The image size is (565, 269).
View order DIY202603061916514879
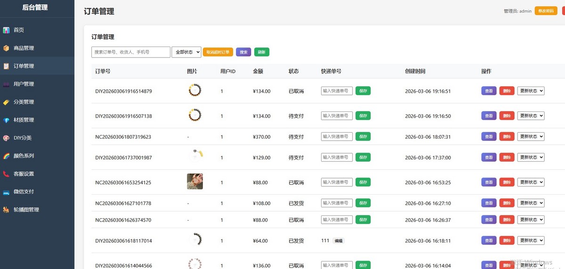[x=489, y=91]
